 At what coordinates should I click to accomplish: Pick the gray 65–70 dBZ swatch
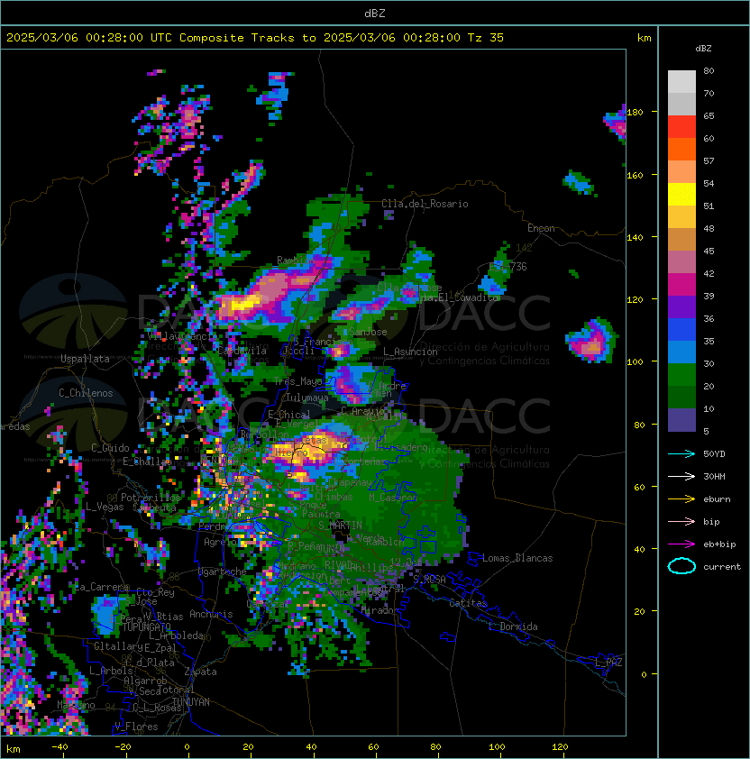(x=681, y=104)
